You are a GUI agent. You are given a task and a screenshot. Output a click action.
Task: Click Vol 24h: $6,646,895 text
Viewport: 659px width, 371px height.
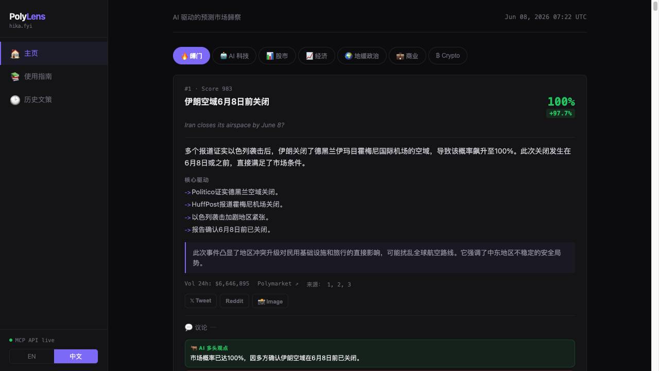pyautogui.click(x=217, y=284)
